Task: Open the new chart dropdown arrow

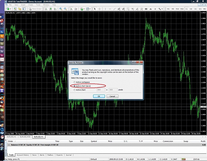Action: pos(10,9)
